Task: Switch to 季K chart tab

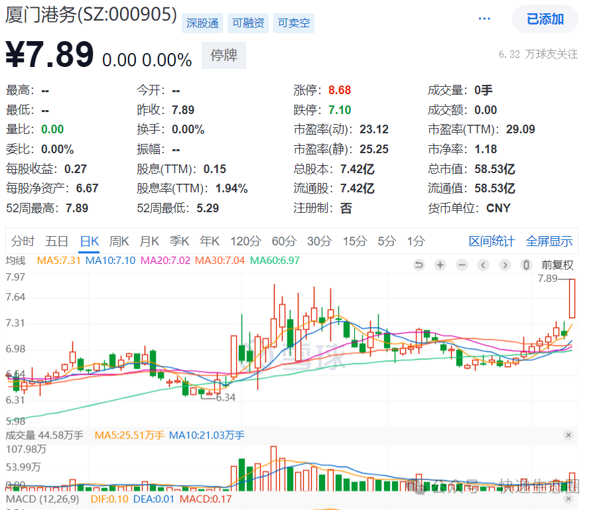Action: coord(180,241)
